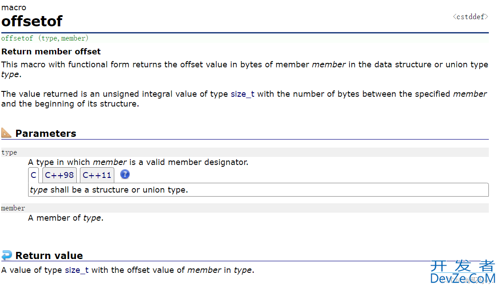Click the 'member' parameter name row
The height and width of the screenshot is (288, 500).
click(x=245, y=208)
